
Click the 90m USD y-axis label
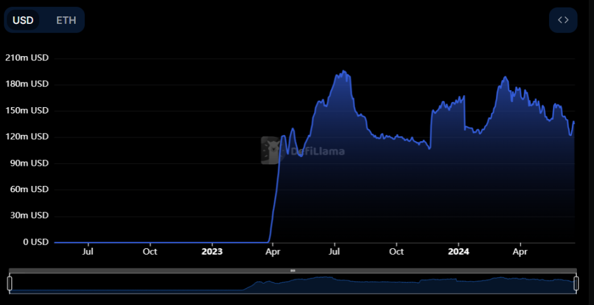(28, 163)
